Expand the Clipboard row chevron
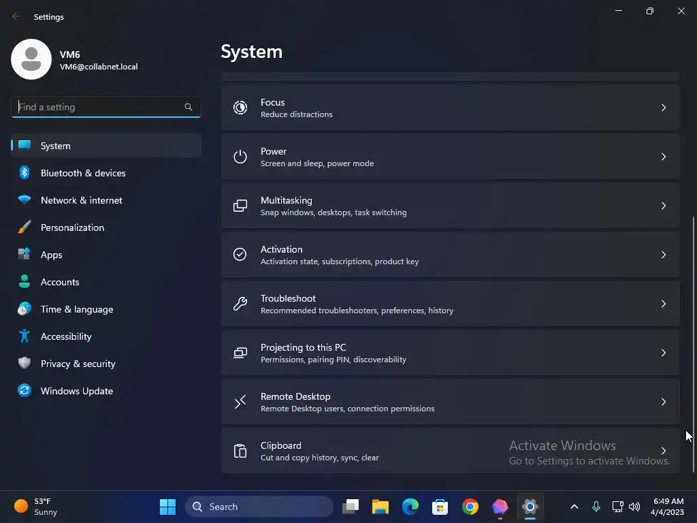This screenshot has width=697, height=523. [663, 451]
